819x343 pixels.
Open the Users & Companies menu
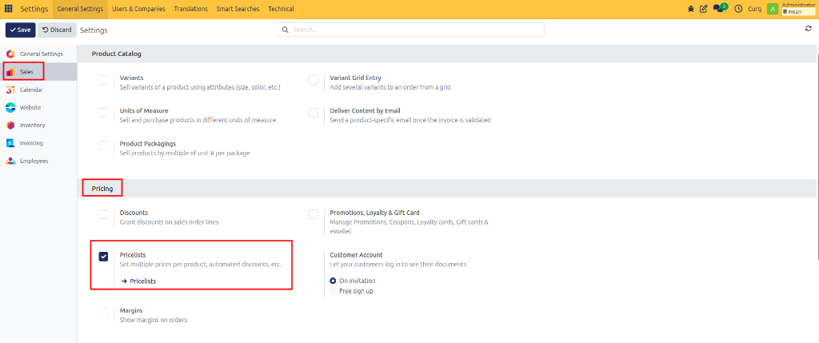[x=138, y=9]
